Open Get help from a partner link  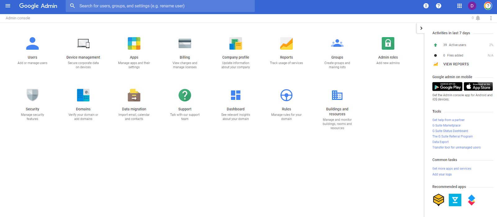[449, 120]
